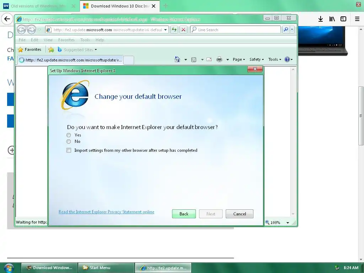The height and width of the screenshot is (273, 364).
Task: Click network tray icon
Action: (x=337, y=268)
